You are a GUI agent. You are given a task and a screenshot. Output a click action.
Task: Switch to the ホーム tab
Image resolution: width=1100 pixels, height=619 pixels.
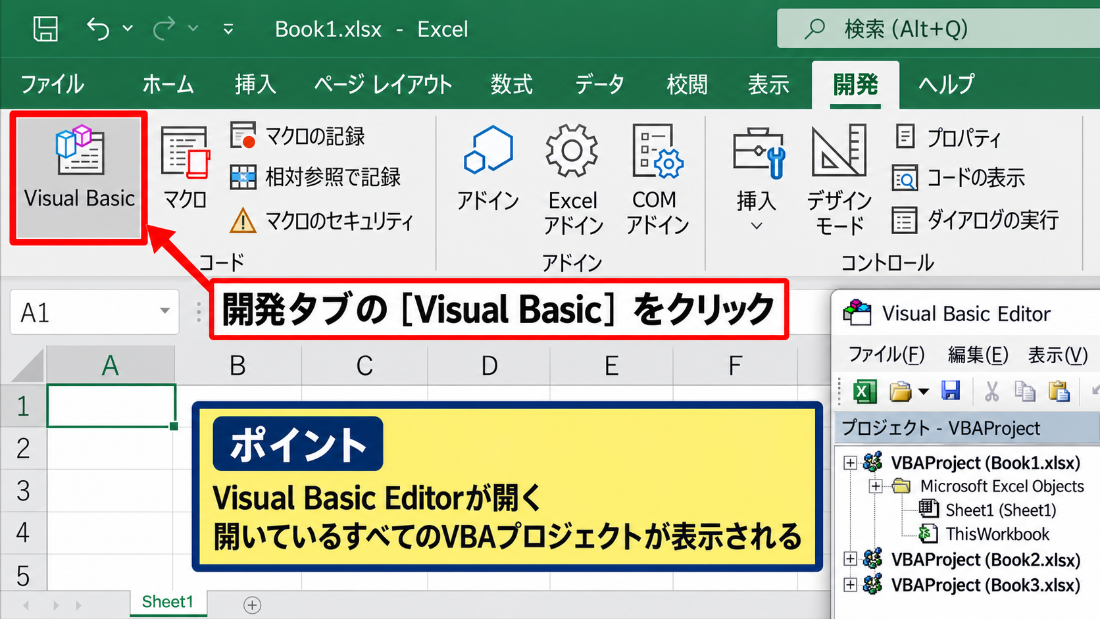168,84
